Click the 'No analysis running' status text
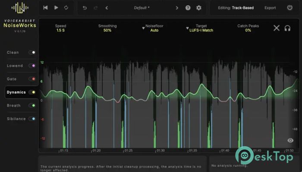 [230, 166]
